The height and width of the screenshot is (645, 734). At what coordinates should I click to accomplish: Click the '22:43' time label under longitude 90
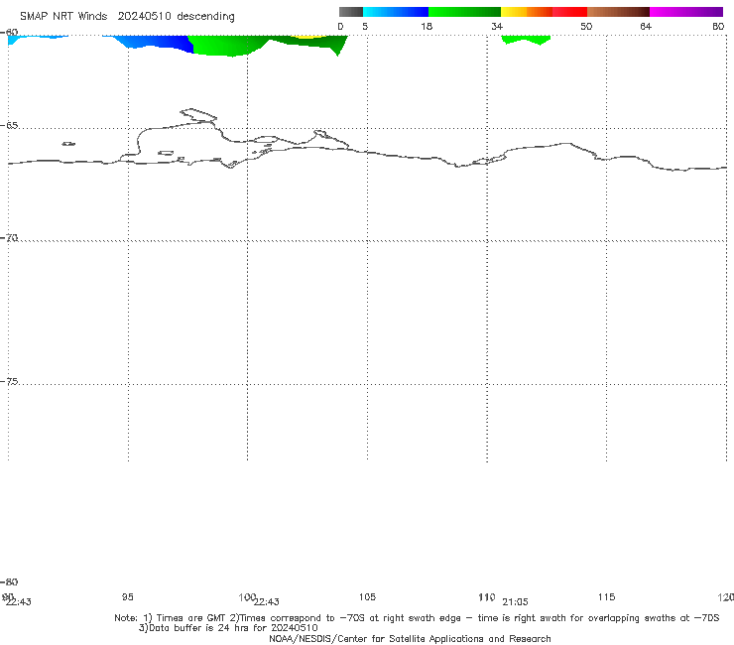[x=18, y=602]
